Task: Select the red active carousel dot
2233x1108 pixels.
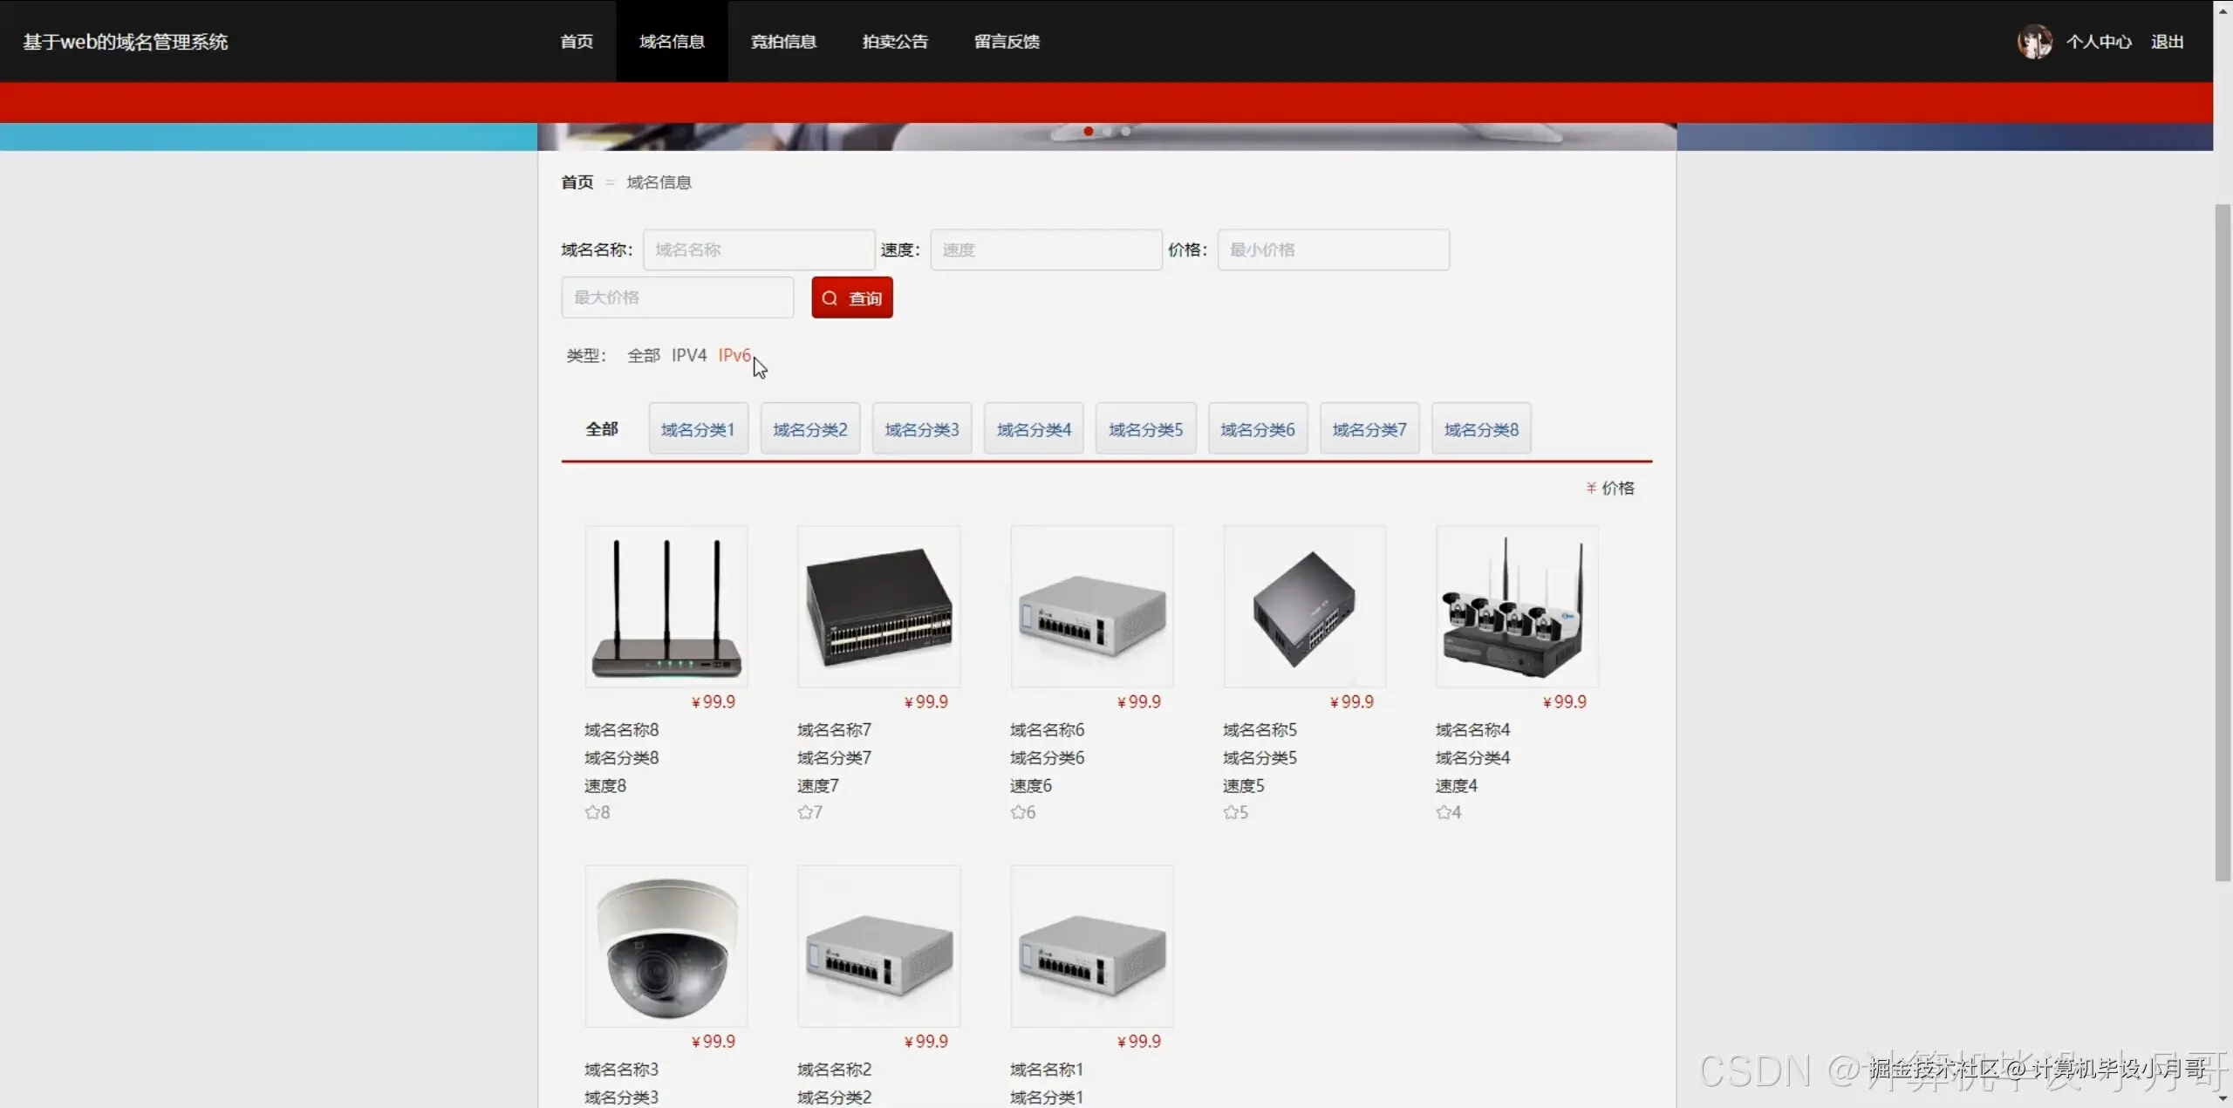Action: tap(1088, 131)
